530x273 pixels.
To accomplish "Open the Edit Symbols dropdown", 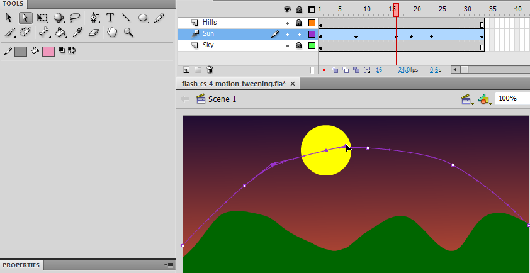I will [x=483, y=99].
